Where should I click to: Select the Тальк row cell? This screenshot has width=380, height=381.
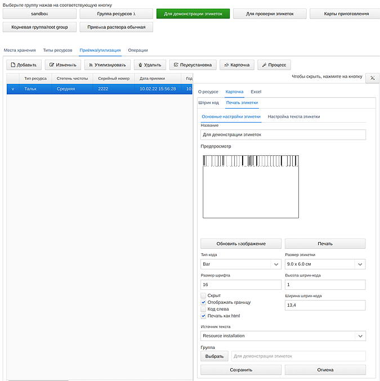pyautogui.click(x=35, y=89)
